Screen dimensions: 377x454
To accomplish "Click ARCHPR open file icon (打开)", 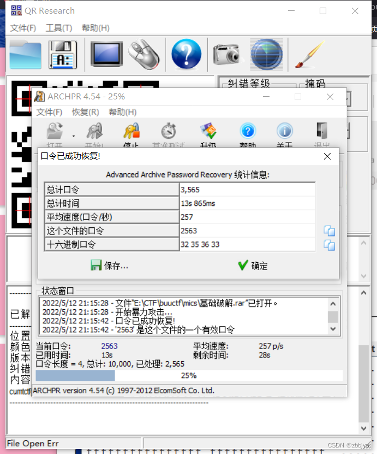I will tap(55, 134).
